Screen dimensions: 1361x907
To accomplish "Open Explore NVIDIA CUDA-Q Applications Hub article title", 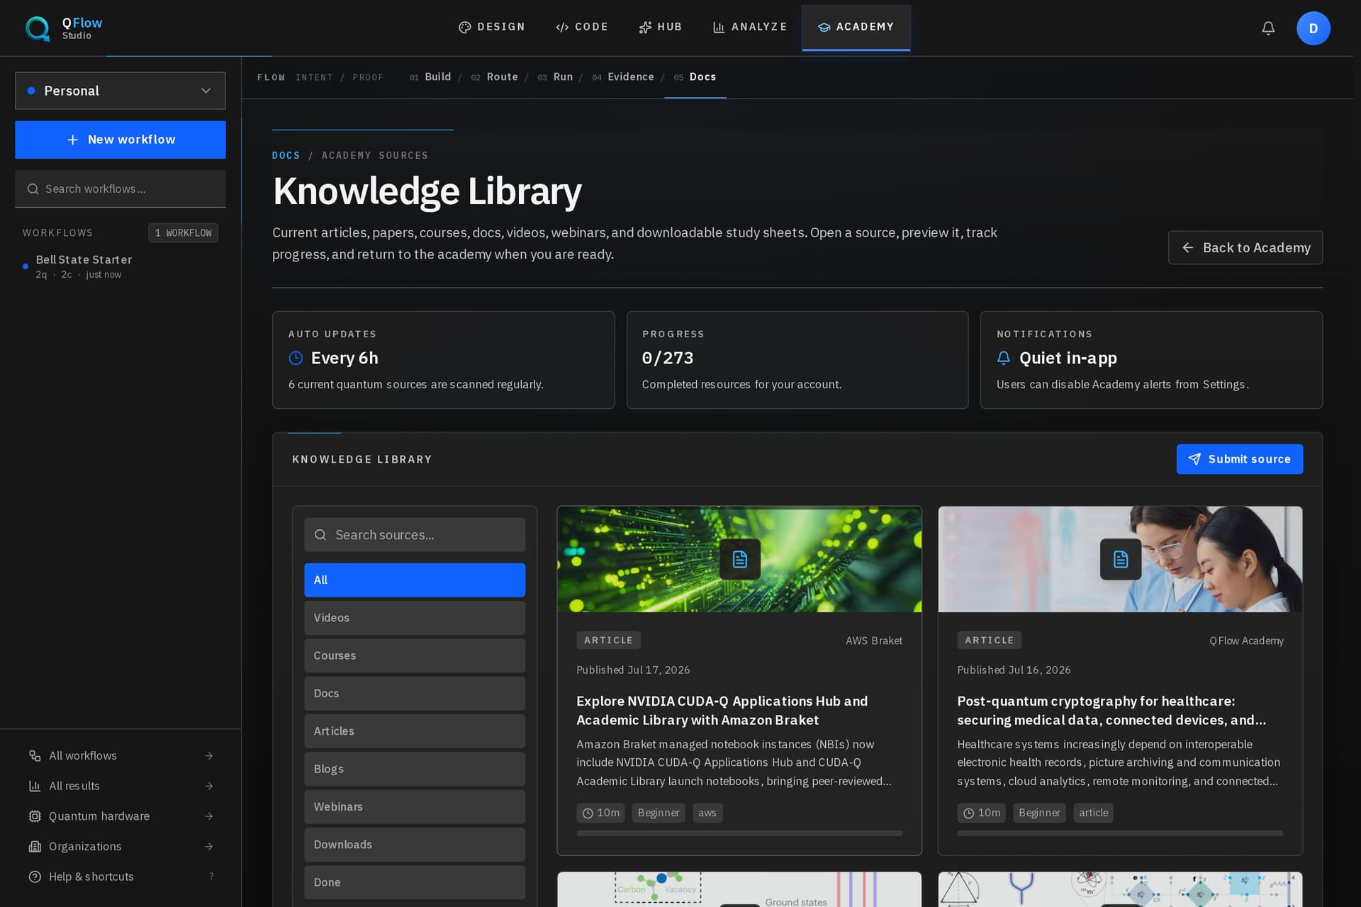I will coord(722,710).
